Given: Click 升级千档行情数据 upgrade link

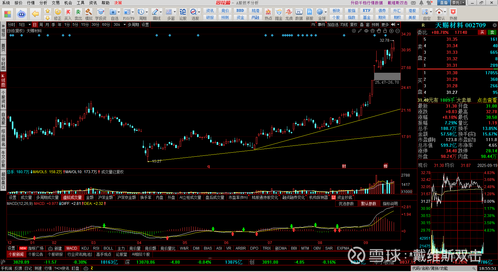Looking at the screenshot, I should pos(367,3).
